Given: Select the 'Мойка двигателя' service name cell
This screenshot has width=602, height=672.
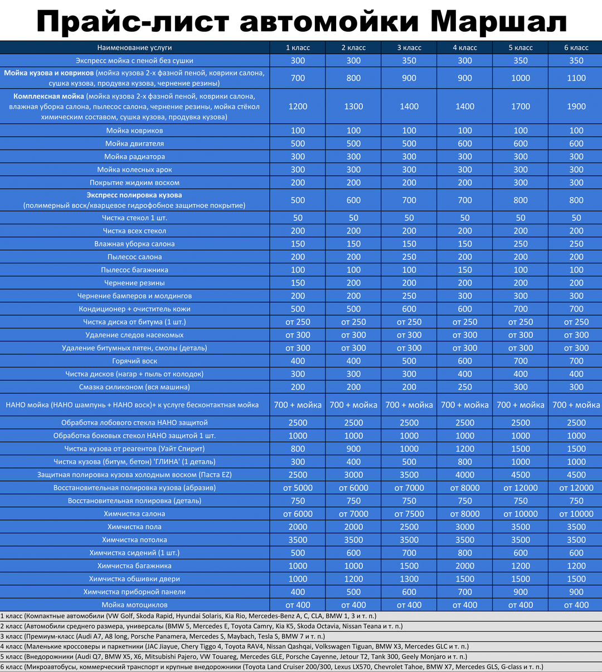Looking at the screenshot, I should click(134, 143).
